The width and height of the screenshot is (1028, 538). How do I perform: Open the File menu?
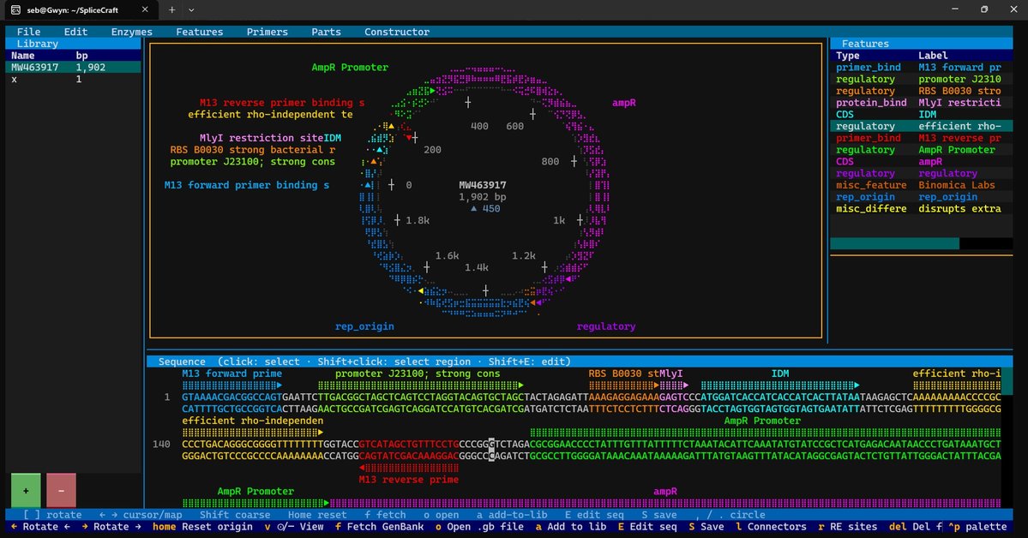[28, 32]
